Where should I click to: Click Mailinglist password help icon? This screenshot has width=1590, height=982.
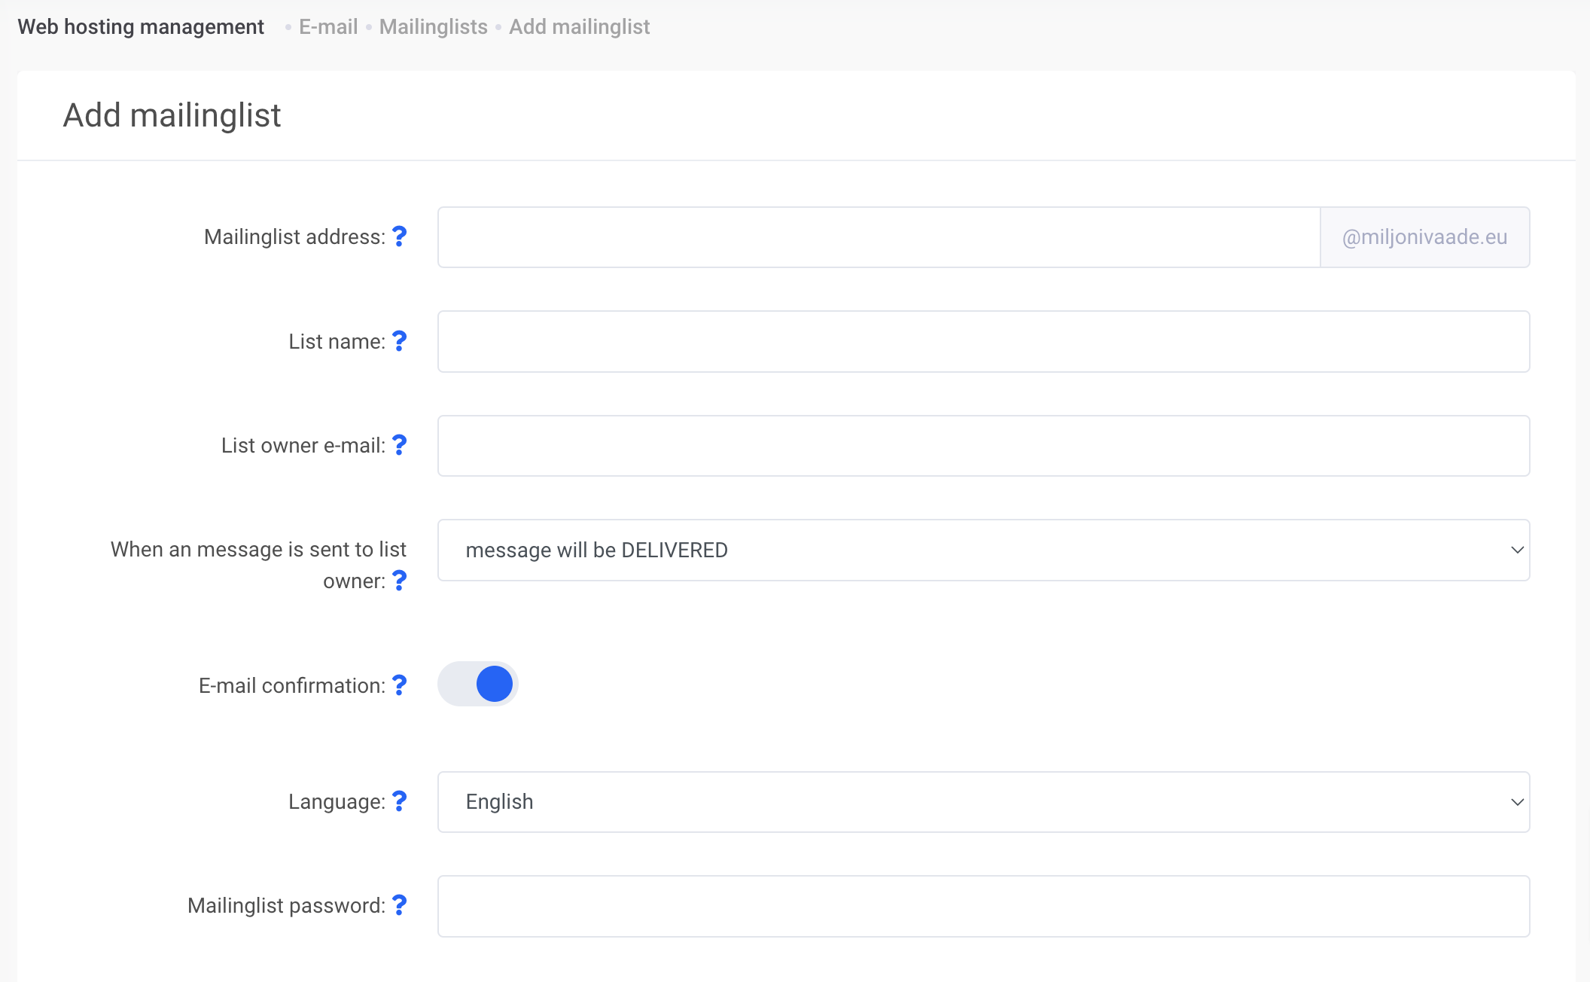click(400, 905)
